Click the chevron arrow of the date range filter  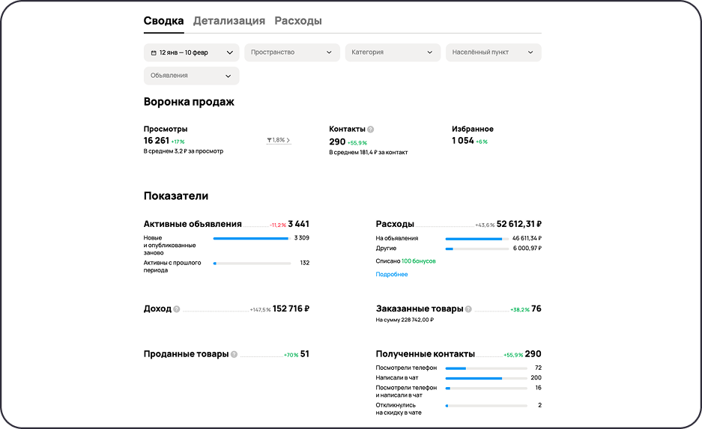(230, 53)
